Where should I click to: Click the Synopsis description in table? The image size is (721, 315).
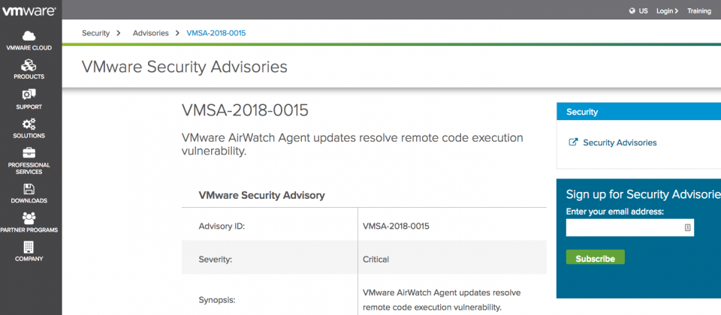point(442,300)
